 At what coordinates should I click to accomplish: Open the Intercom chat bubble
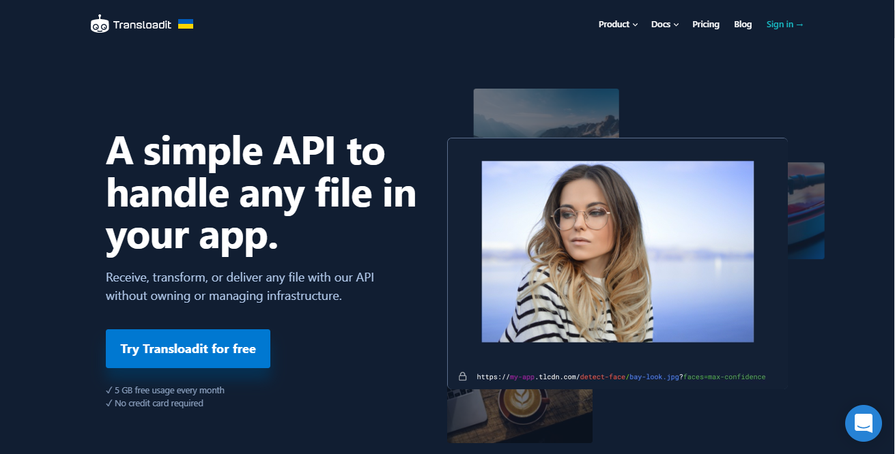point(864,423)
